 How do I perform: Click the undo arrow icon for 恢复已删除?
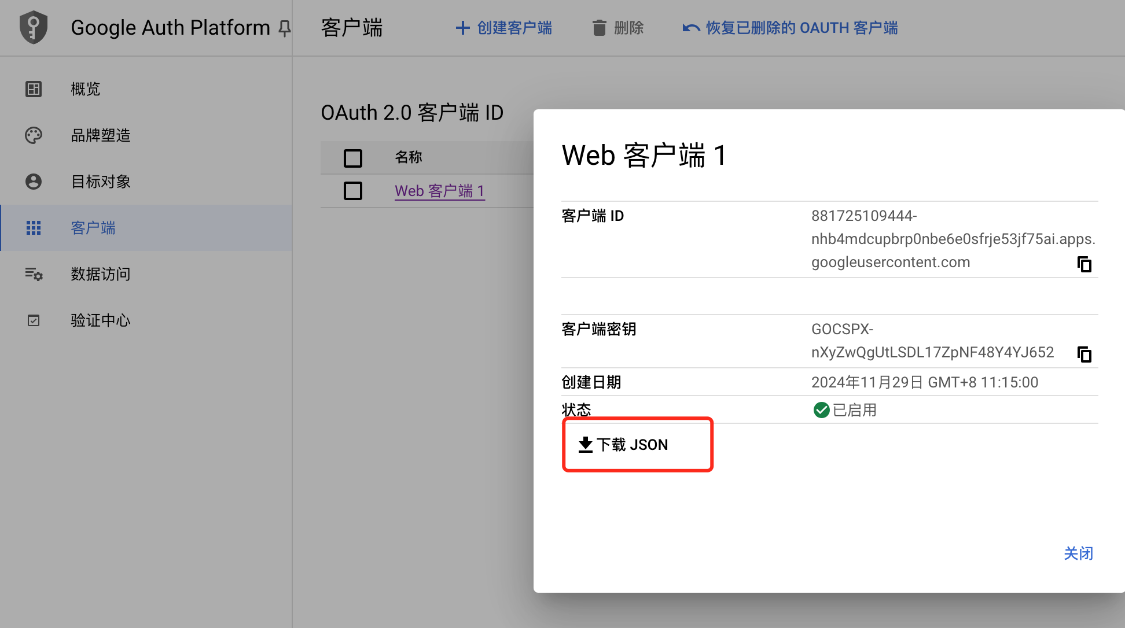point(691,28)
